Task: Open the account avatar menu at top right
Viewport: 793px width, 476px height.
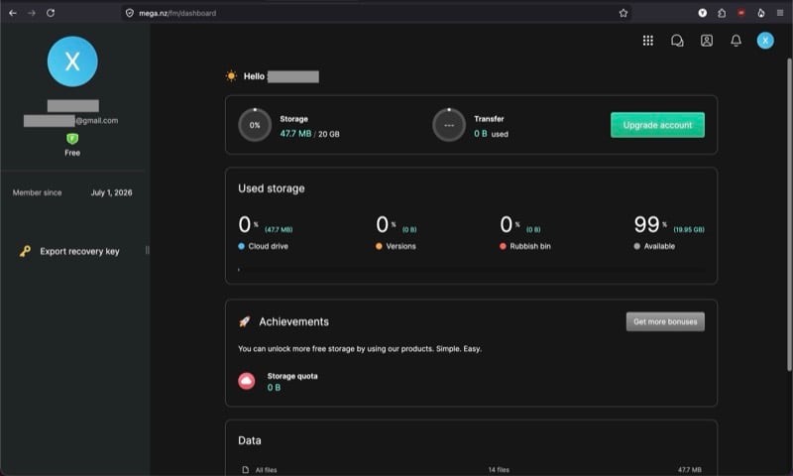Action: pyautogui.click(x=765, y=41)
